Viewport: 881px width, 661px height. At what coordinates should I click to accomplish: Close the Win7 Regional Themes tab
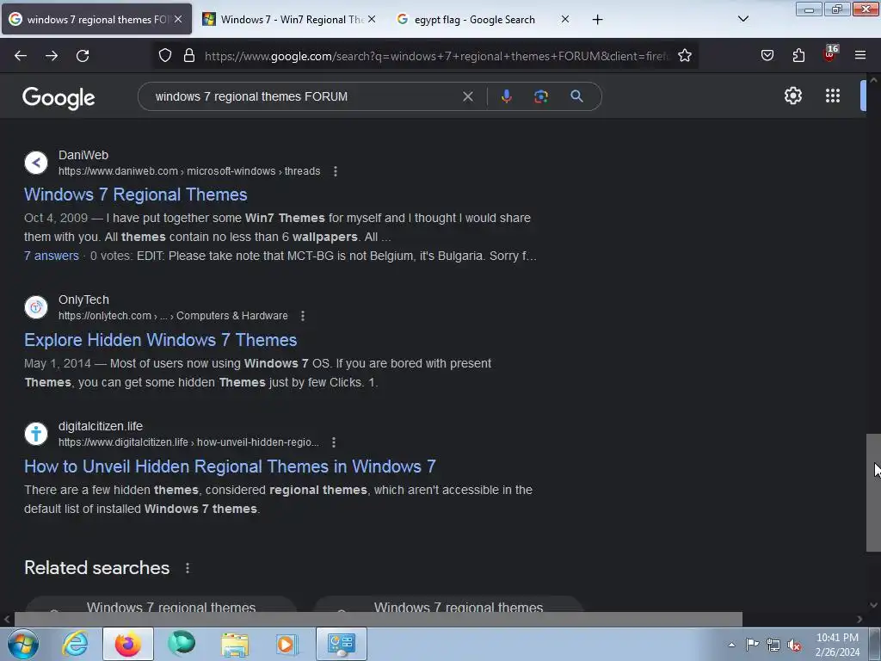372,19
